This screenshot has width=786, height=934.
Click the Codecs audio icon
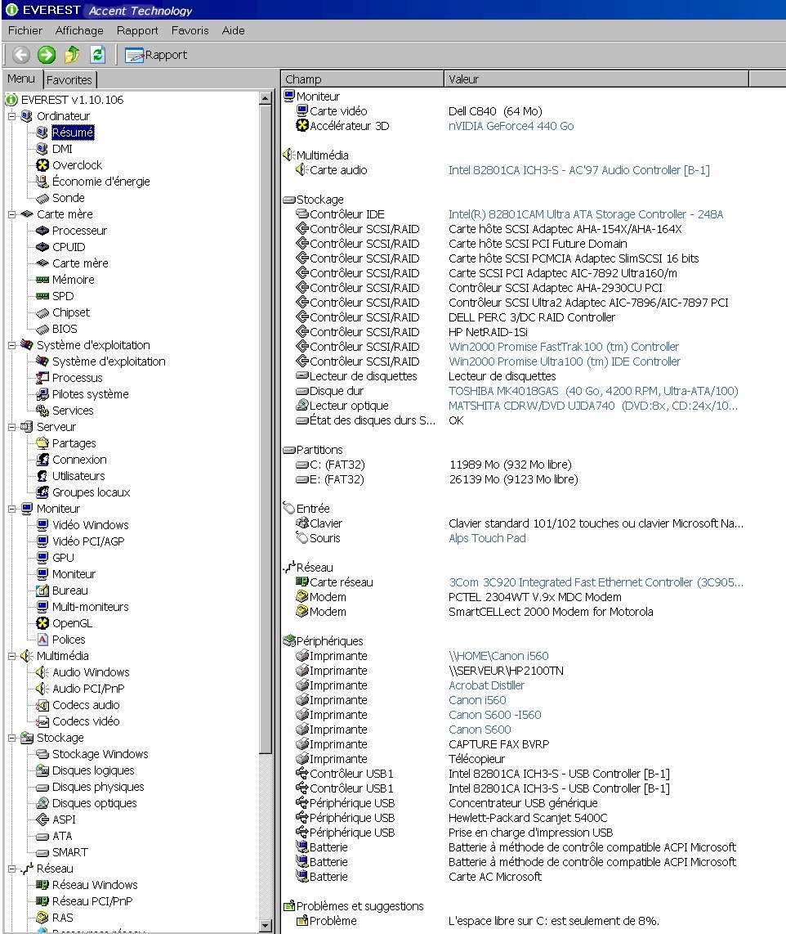coord(42,705)
